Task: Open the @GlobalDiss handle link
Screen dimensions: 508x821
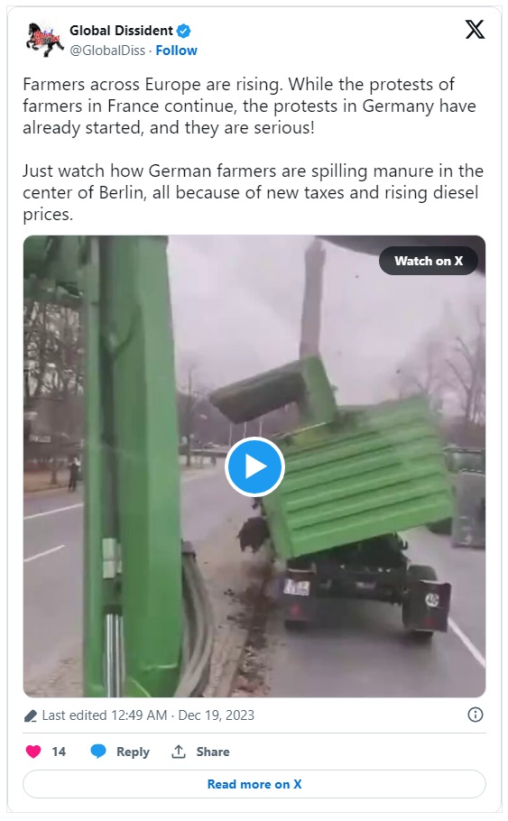Action: click(x=107, y=51)
